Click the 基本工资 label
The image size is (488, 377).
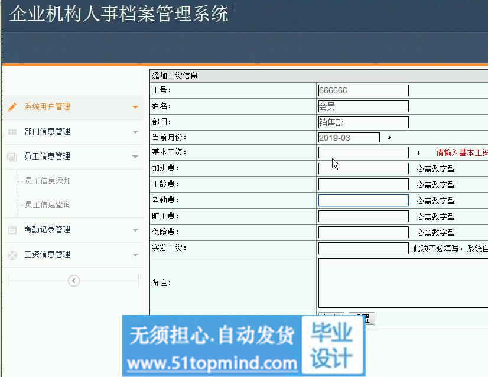tap(169, 152)
